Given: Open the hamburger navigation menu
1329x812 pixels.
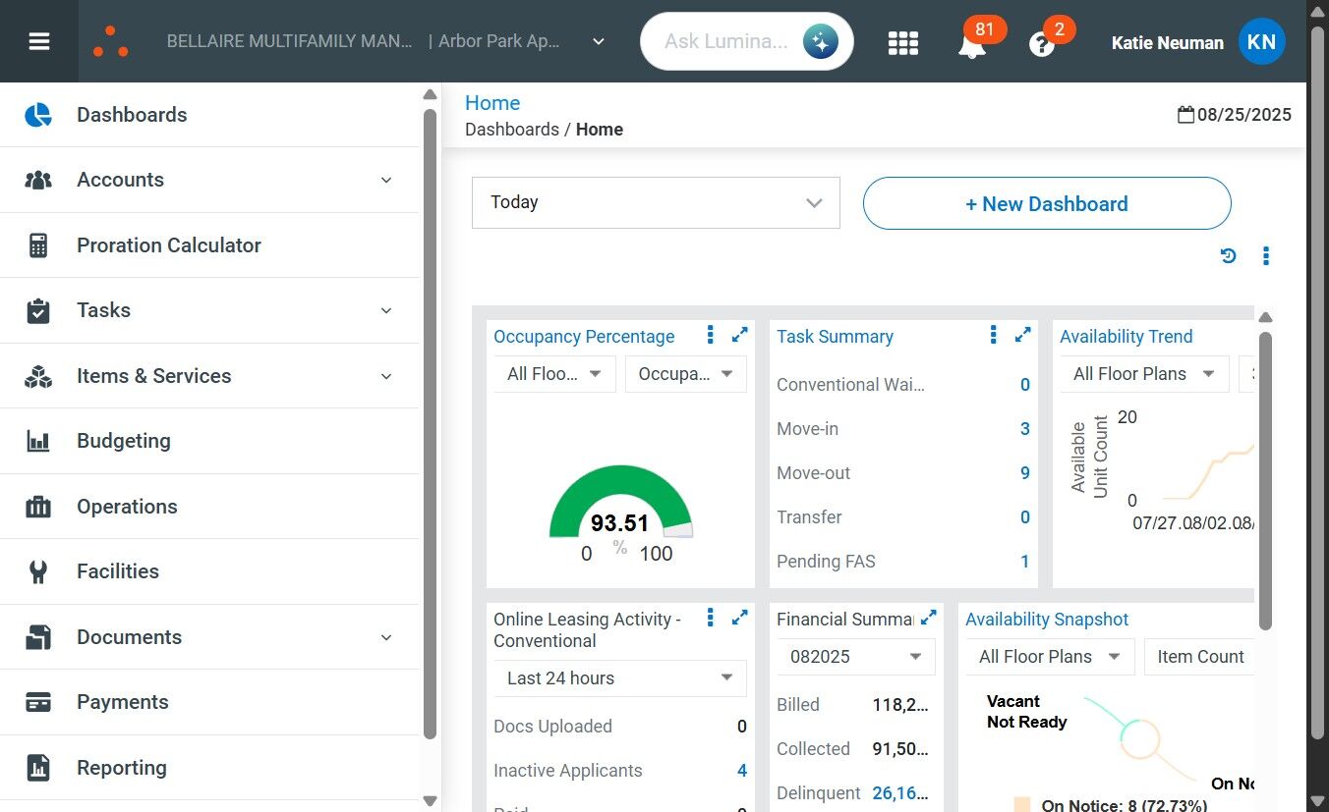Looking at the screenshot, I should pos(39,41).
